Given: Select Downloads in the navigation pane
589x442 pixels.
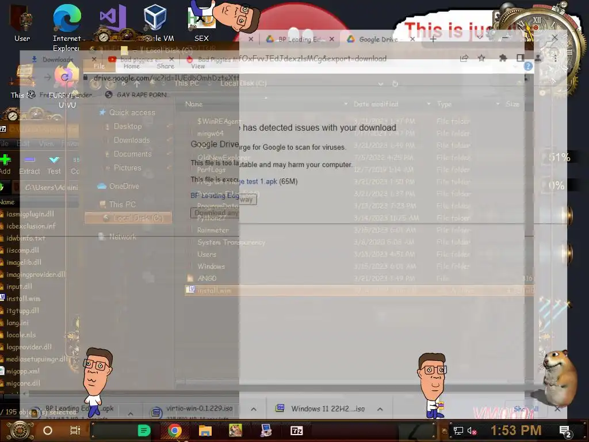Looking at the screenshot, I should click(132, 140).
